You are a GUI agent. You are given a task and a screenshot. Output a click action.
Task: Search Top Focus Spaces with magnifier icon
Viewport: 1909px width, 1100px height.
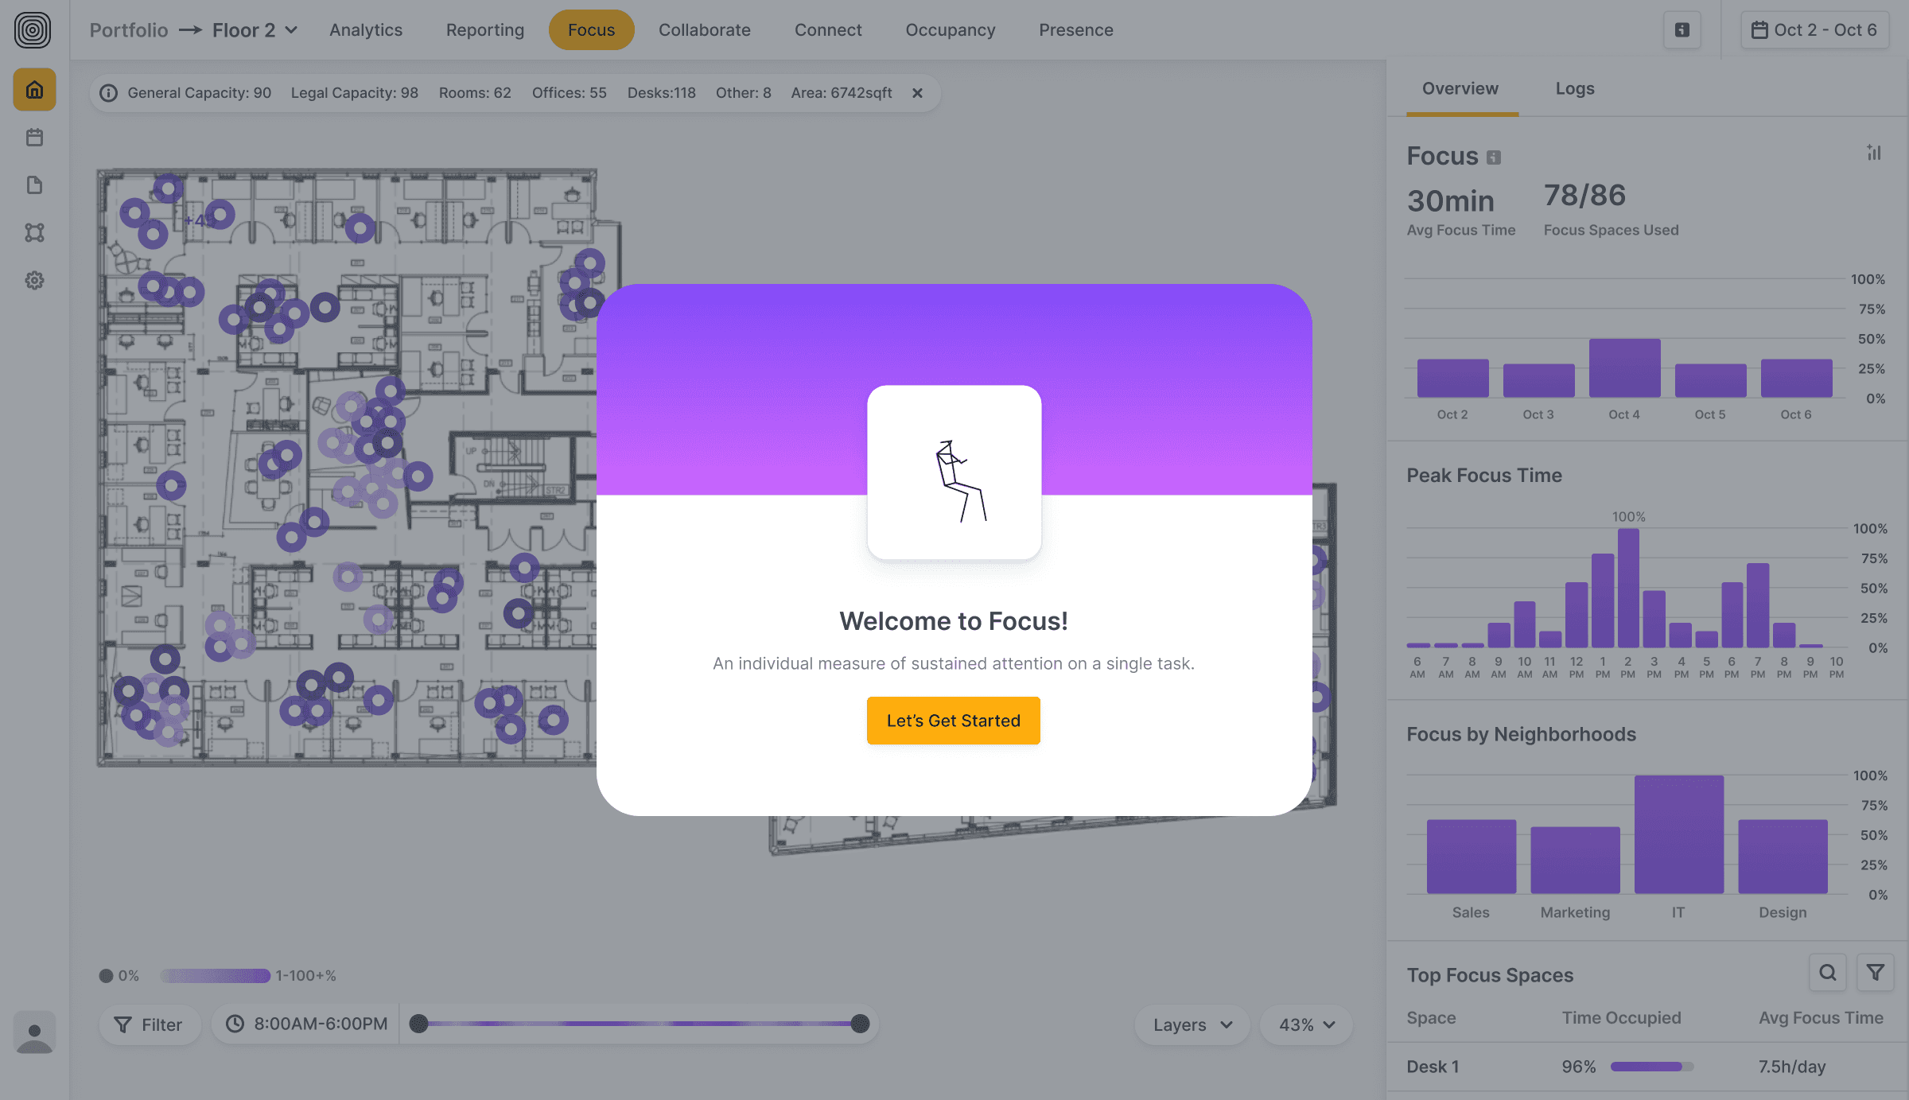point(1827,973)
